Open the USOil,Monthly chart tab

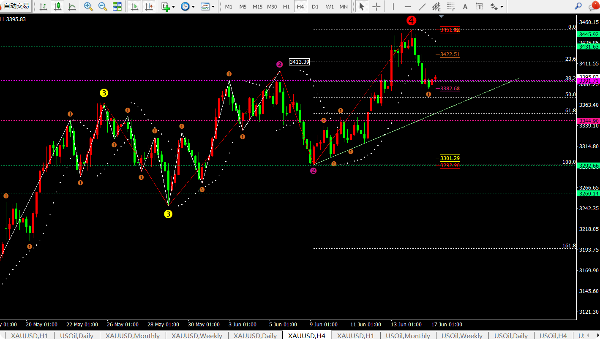coord(405,336)
